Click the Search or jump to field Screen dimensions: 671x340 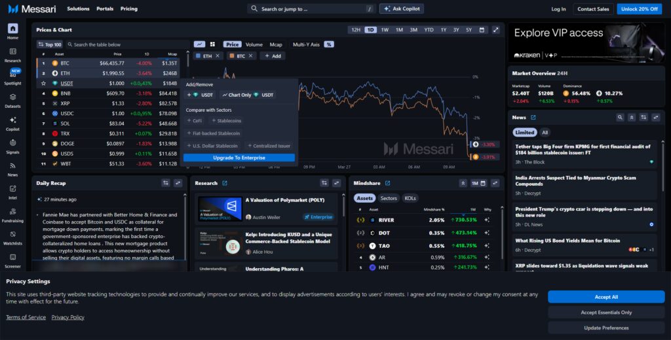[311, 8]
